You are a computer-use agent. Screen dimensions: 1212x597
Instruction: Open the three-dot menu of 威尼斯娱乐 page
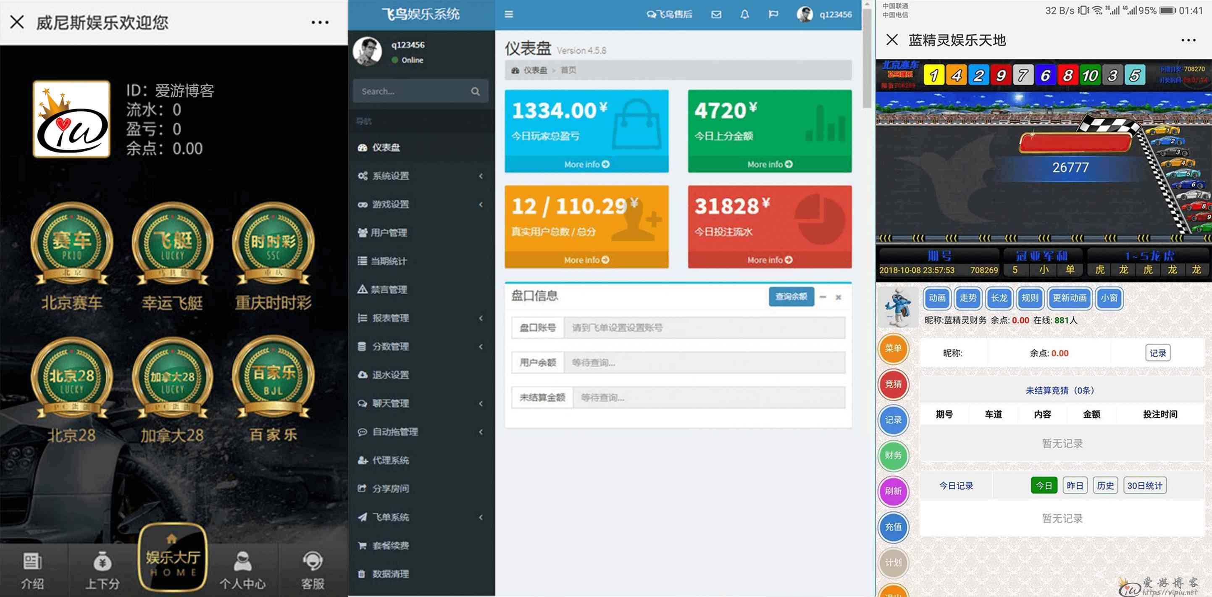point(320,22)
